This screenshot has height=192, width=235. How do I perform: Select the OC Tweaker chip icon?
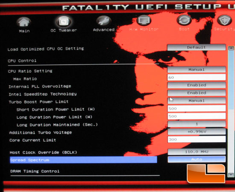(x=64, y=21)
